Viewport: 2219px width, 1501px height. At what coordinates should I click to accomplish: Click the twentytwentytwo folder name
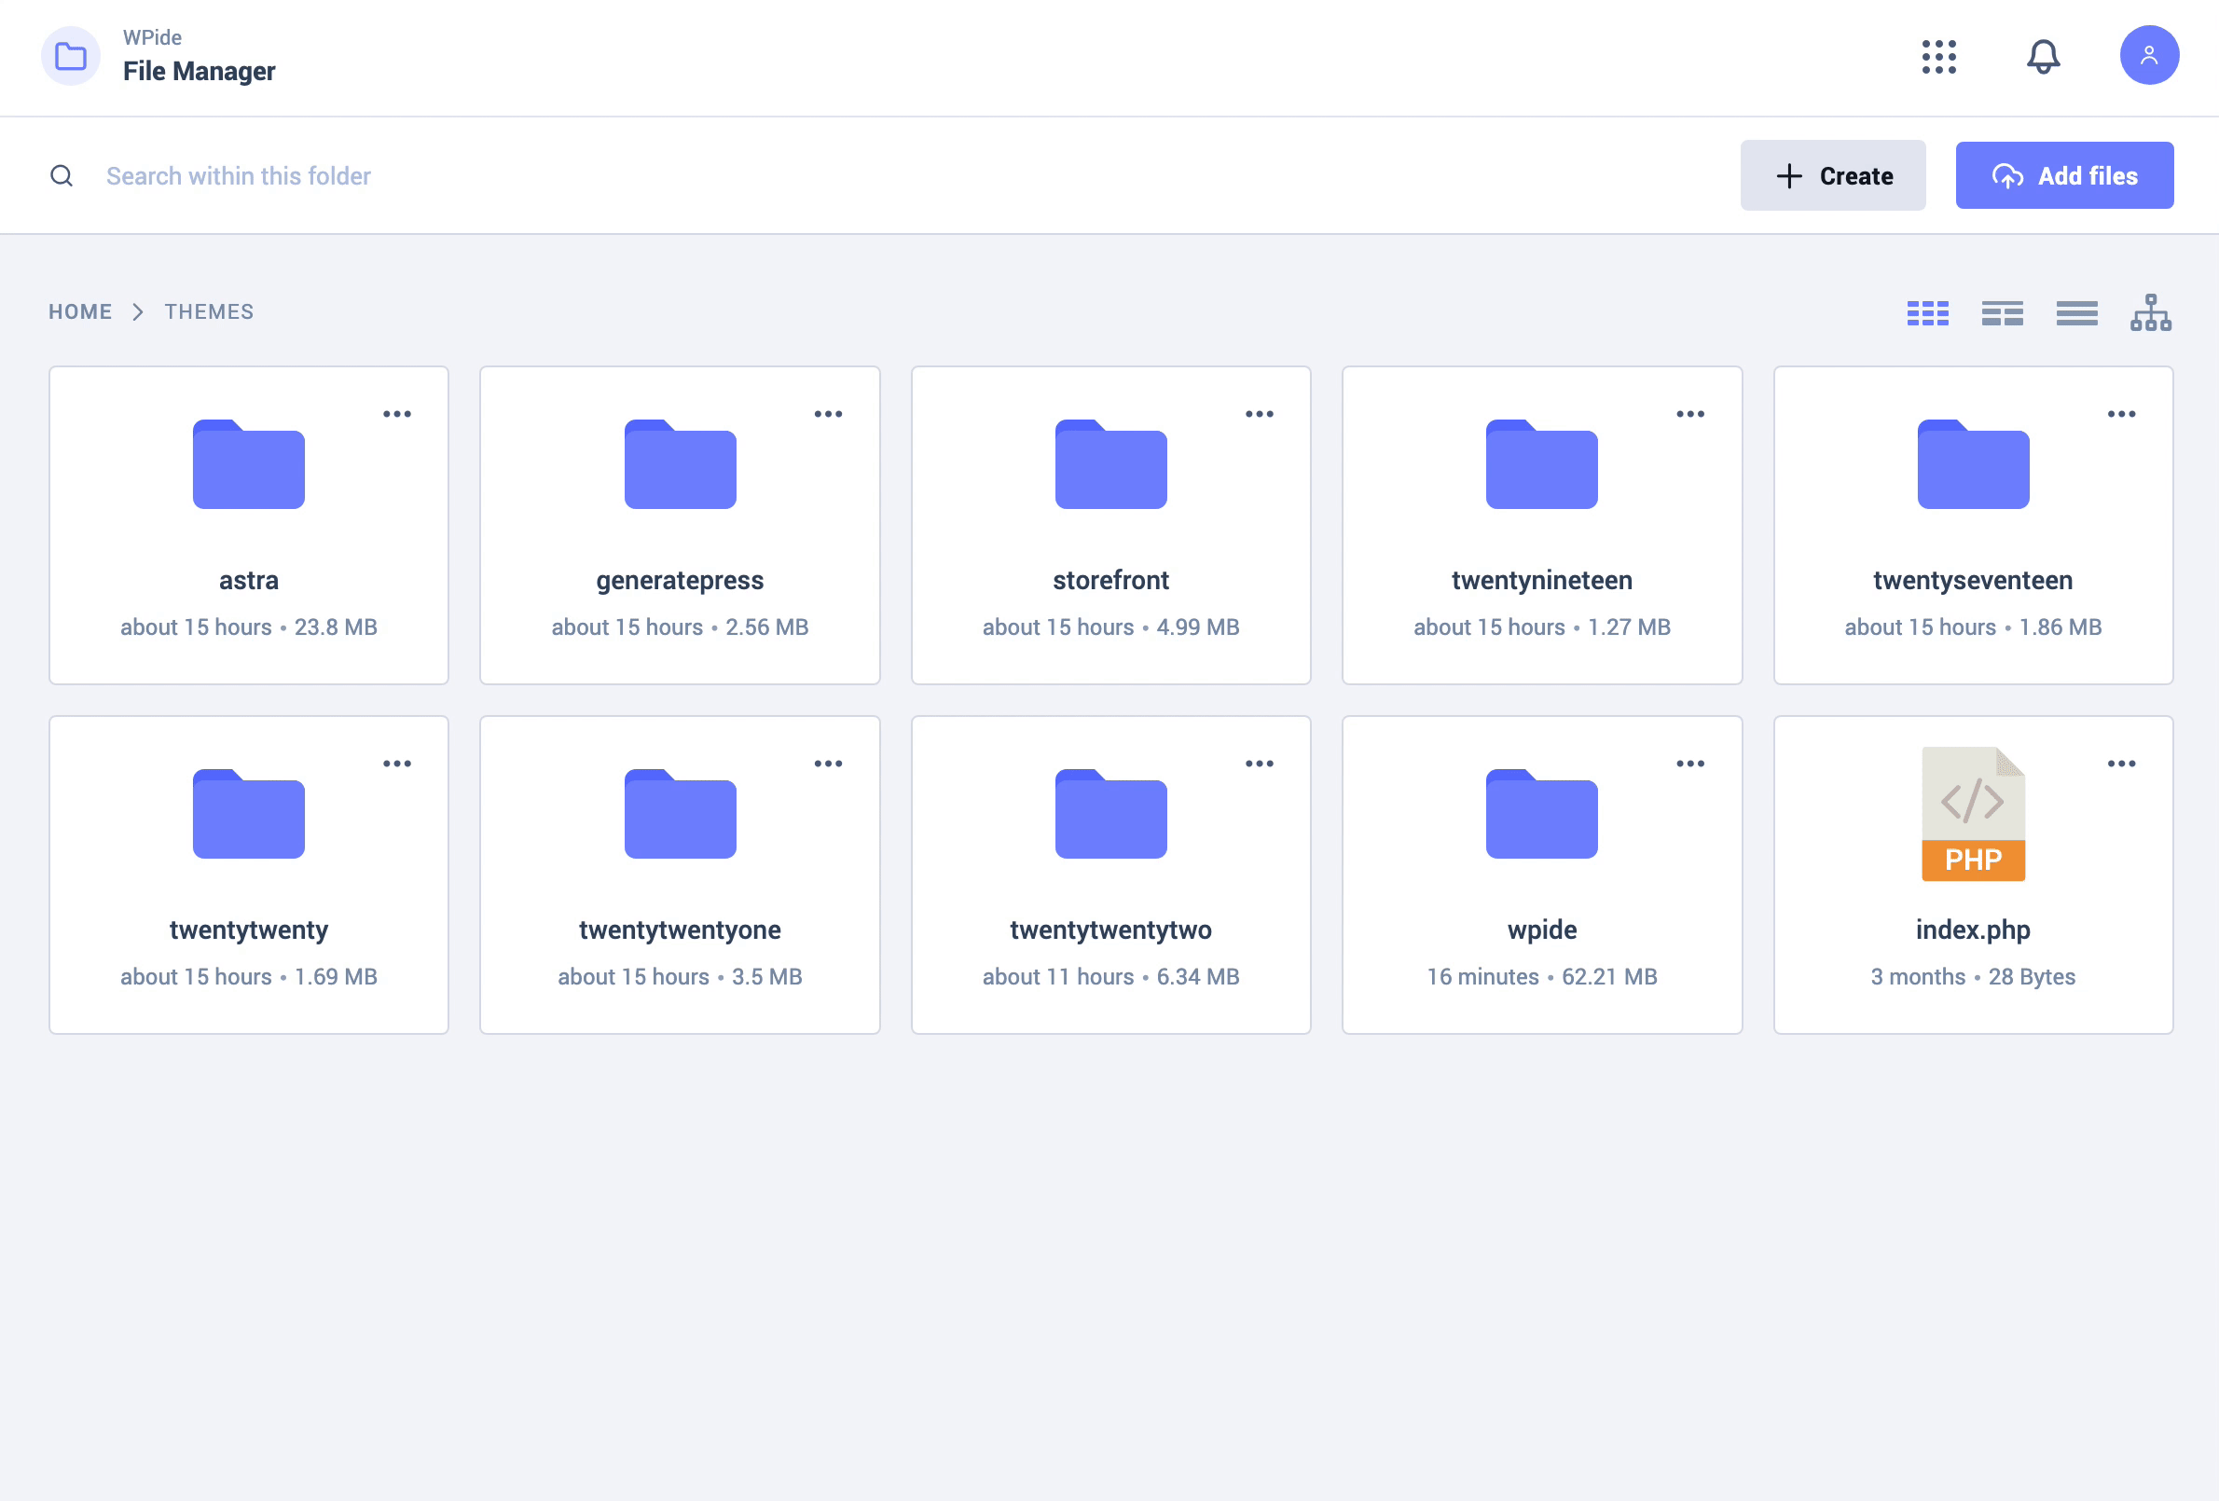click(x=1110, y=930)
